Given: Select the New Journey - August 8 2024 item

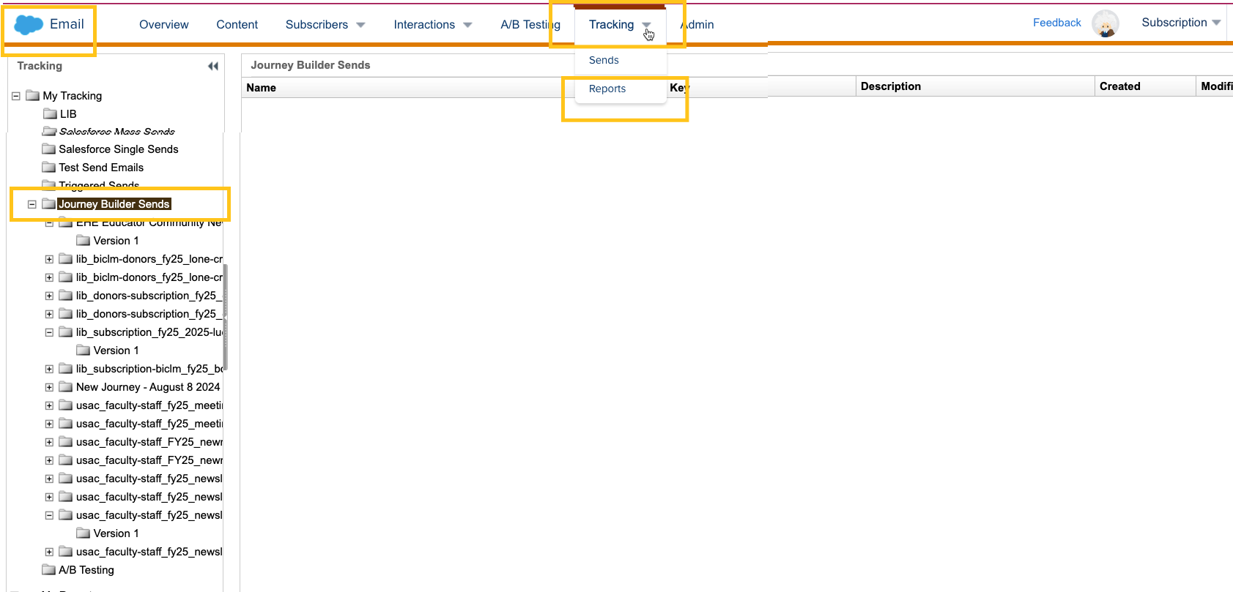Looking at the screenshot, I should click(x=148, y=387).
